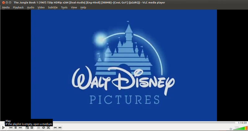Go to next chapter
Screen dimensions: 248x131
pos(60,128)
